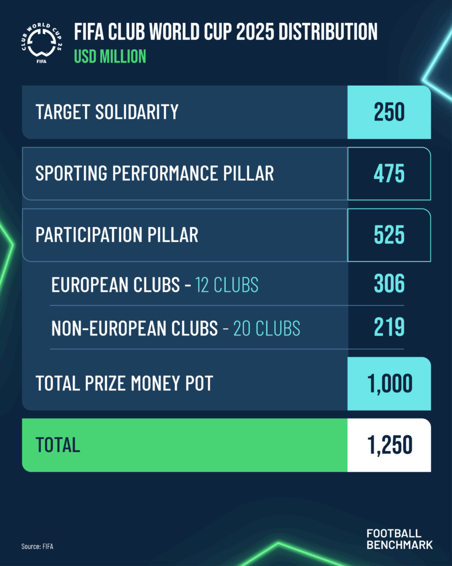
Task: Select the Sporting Performance Pillar row
Action: point(226,174)
